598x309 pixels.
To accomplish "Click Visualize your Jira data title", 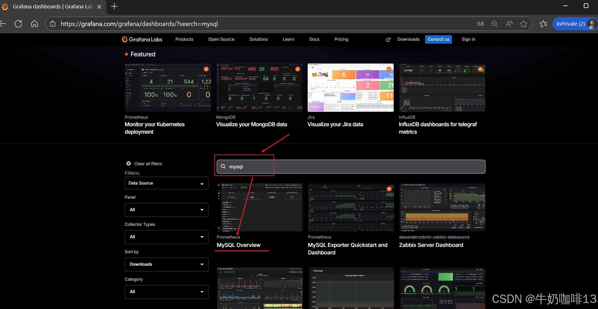I will click(x=335, y=124).
